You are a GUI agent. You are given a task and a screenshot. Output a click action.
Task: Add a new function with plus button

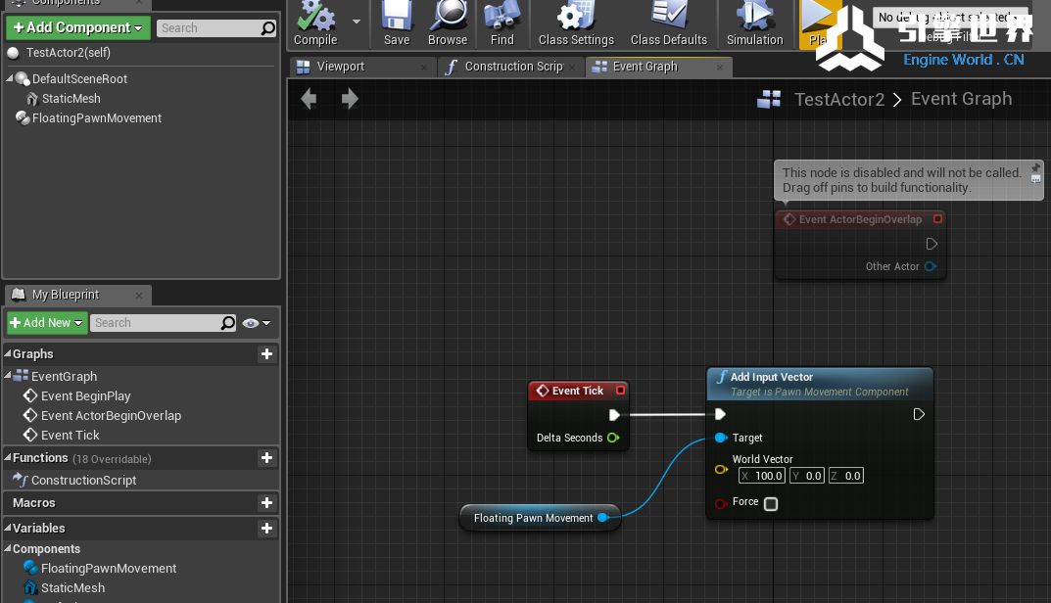click(x=266, y=457)
